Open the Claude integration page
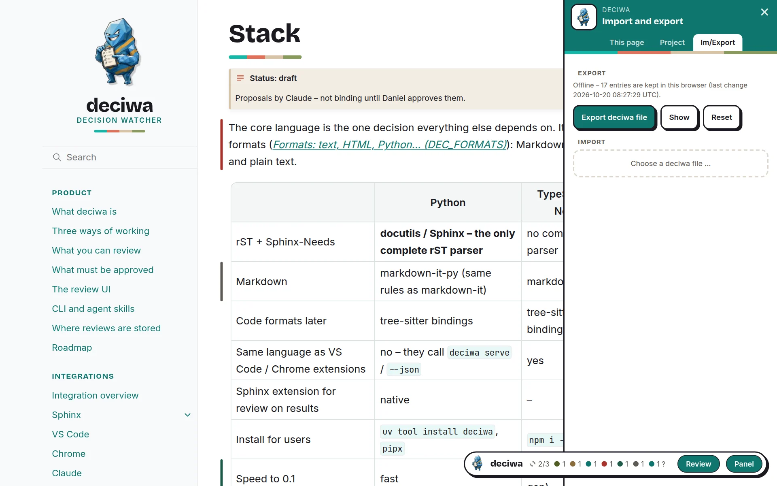The height and width of the screenshot is (486, 777). pyautogui.click(x=67, y=473)
